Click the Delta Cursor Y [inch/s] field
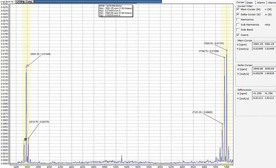Viewport: 276px width, 168px height. point(264,73)
